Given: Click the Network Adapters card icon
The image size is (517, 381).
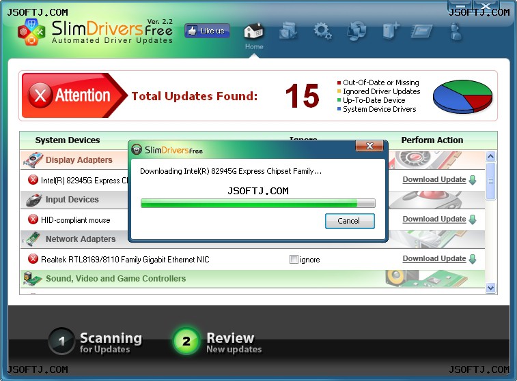Looking at the screenshot, I should (x=32, y=239).
